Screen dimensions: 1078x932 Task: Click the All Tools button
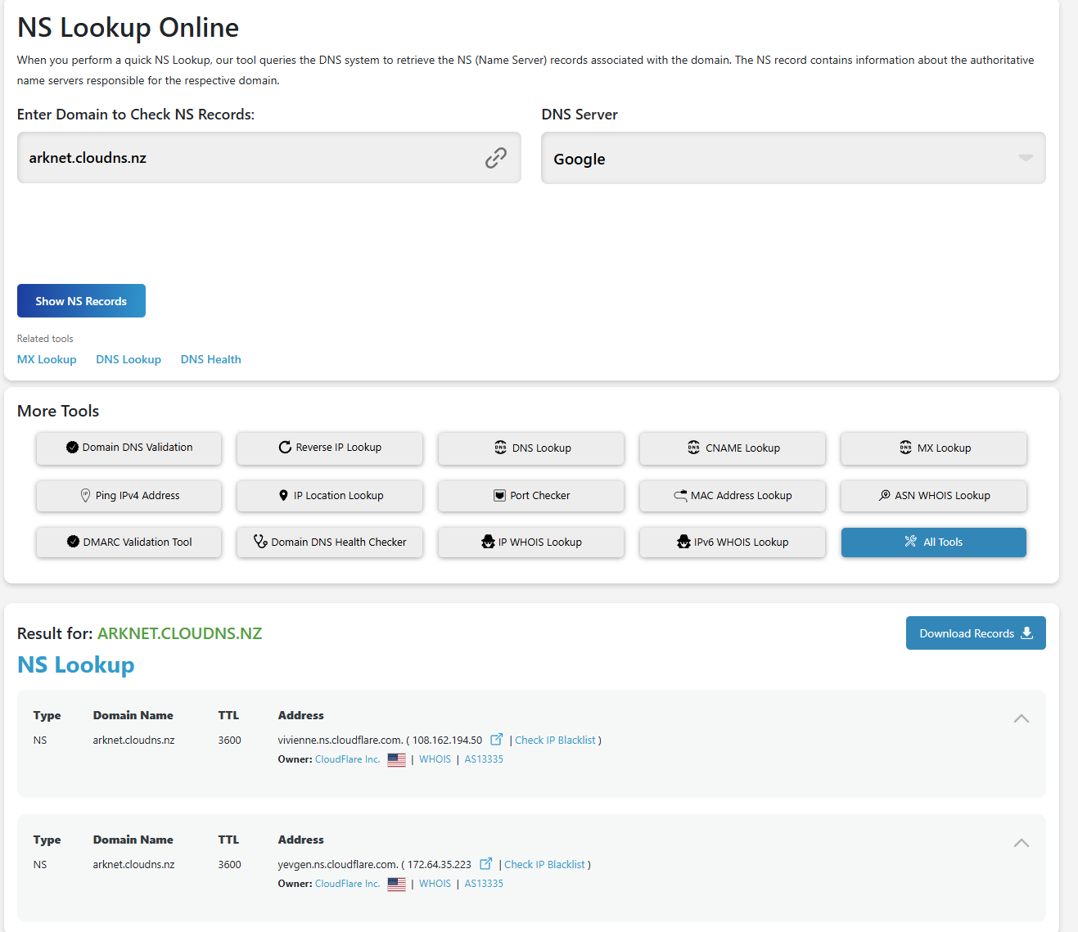point(933,543)
